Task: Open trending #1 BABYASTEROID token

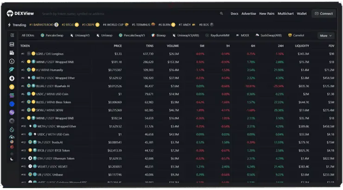Action: [44, 25]
